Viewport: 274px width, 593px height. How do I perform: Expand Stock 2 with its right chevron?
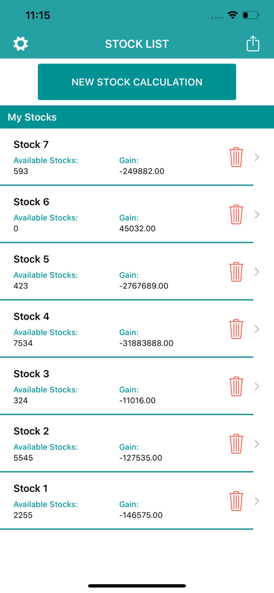257,444
